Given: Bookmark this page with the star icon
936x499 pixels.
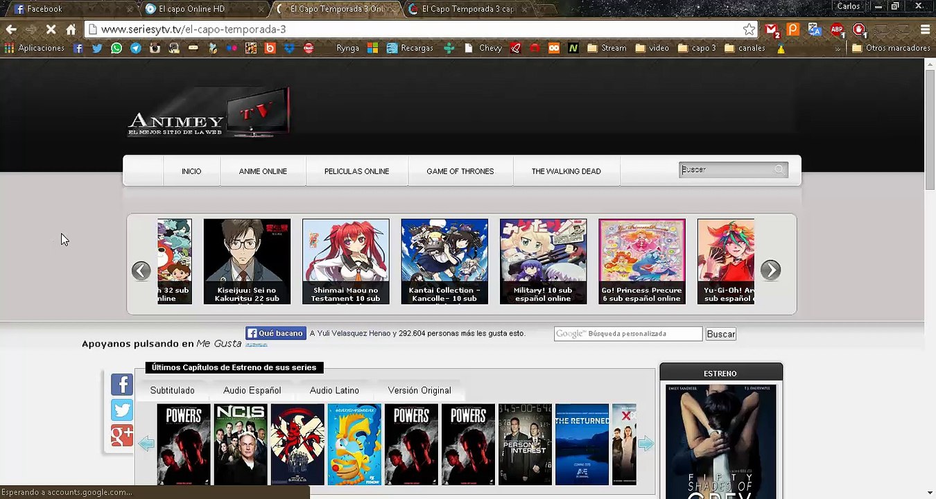Looking at the screenshot, I should 749,30.
